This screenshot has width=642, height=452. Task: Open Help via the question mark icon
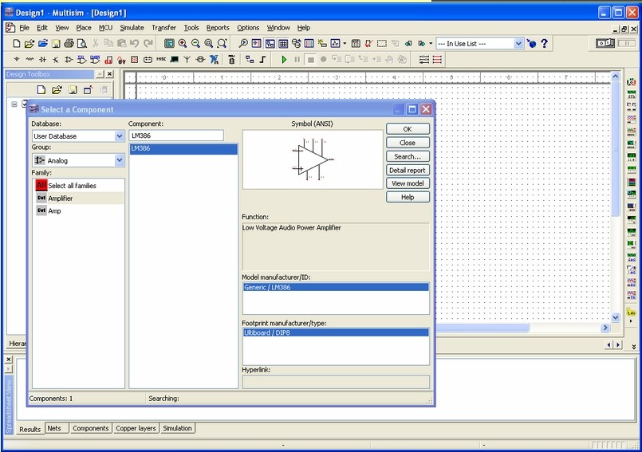coord(544,43)
